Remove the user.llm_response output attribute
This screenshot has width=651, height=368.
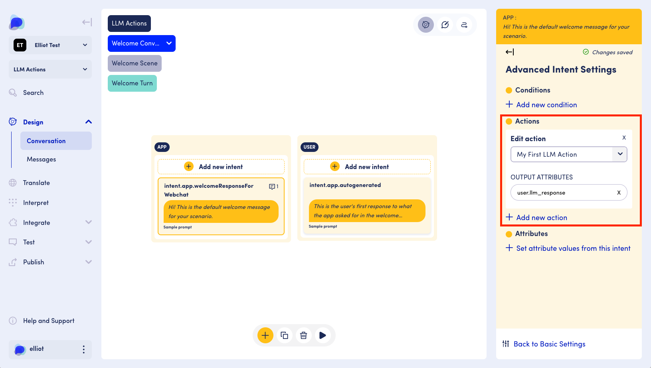pyautogui.click(x=619, y=193)
